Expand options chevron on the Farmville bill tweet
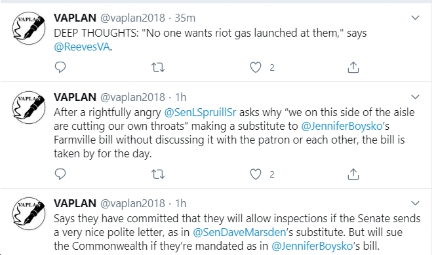The width and height of the screenshot is (436, 255). coord(415,97)
